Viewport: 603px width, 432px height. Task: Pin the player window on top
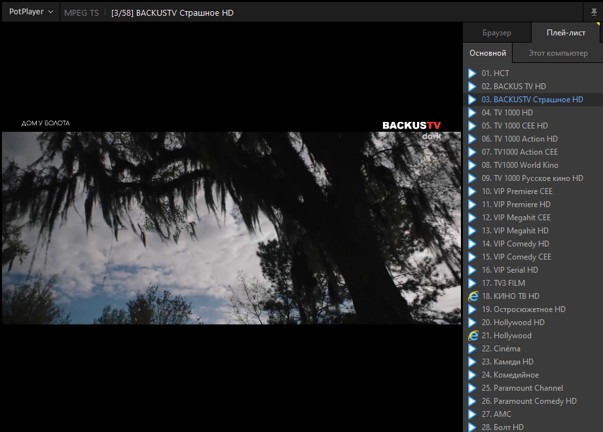click(x=594, y=12)
